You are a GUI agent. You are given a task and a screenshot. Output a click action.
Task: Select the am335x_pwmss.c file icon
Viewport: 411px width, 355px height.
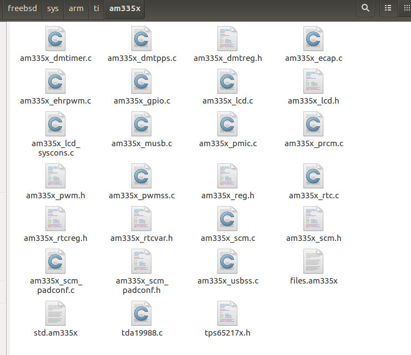pyautogui.click(x=141, y=176)
